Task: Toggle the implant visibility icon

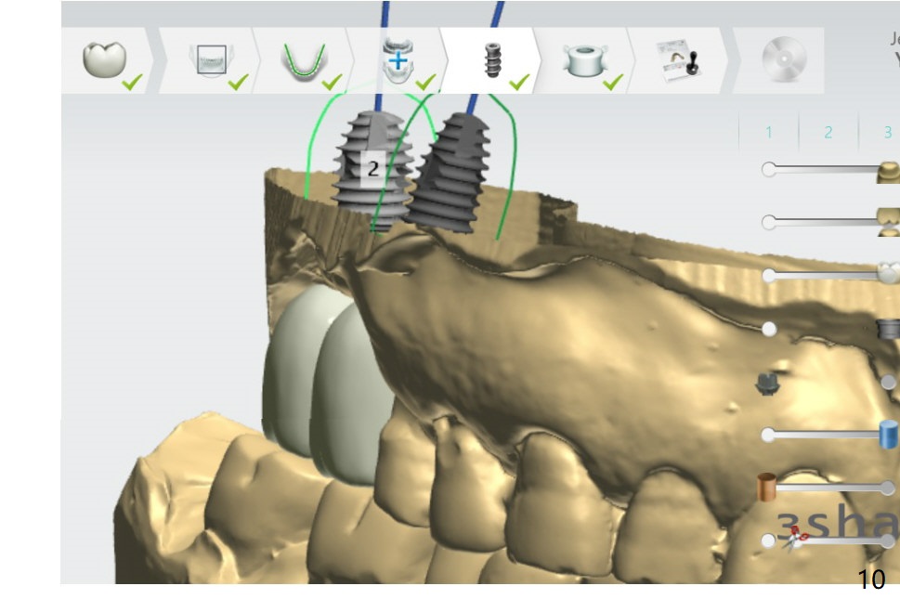Action: point(889,328)
